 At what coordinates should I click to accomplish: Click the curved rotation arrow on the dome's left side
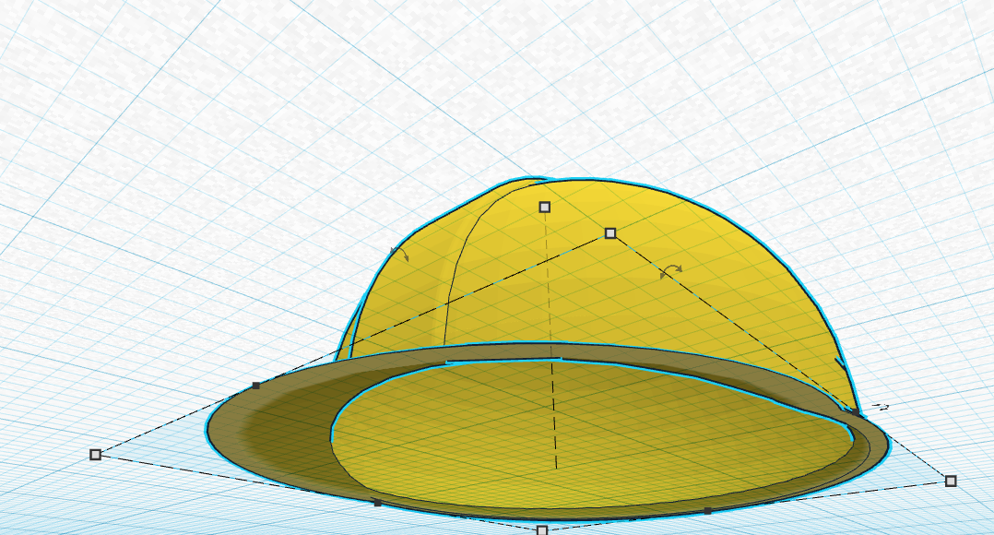click(x=400, y=255)
